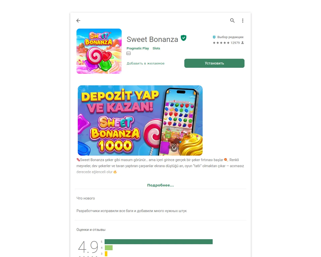Viewport: 321px width, 257px height.
Task: Click the star rating next to 12979
Action: (221, 43)
